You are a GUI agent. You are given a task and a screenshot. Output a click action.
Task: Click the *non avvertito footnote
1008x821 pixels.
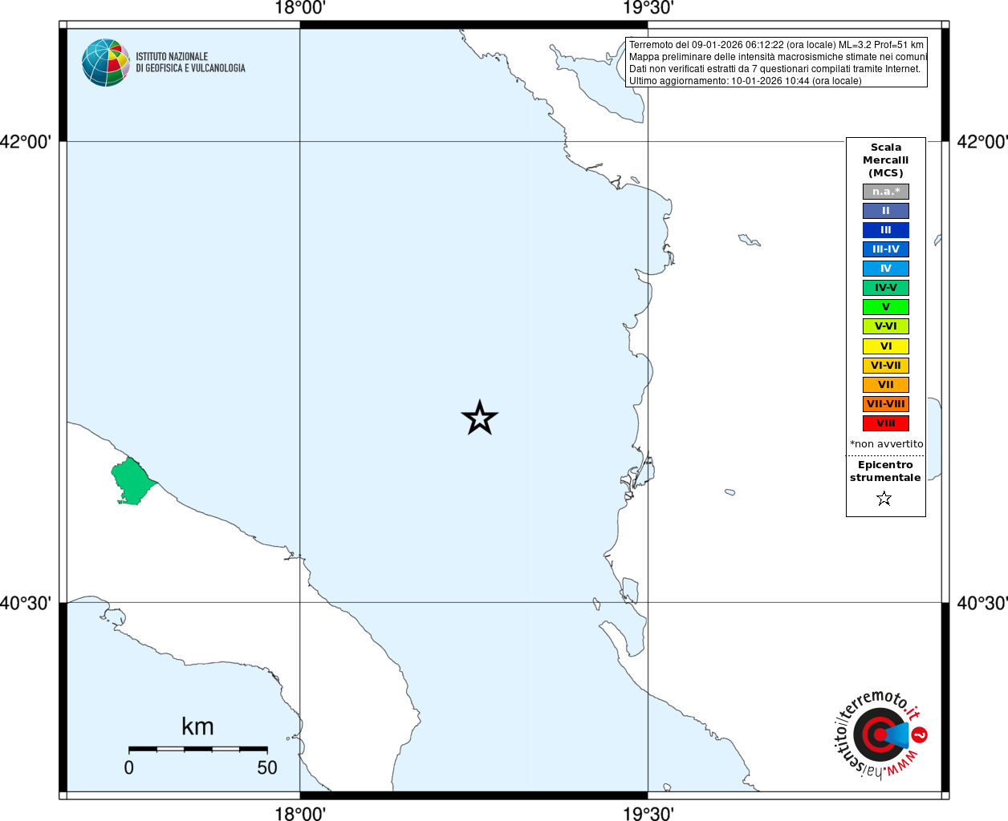886,443
